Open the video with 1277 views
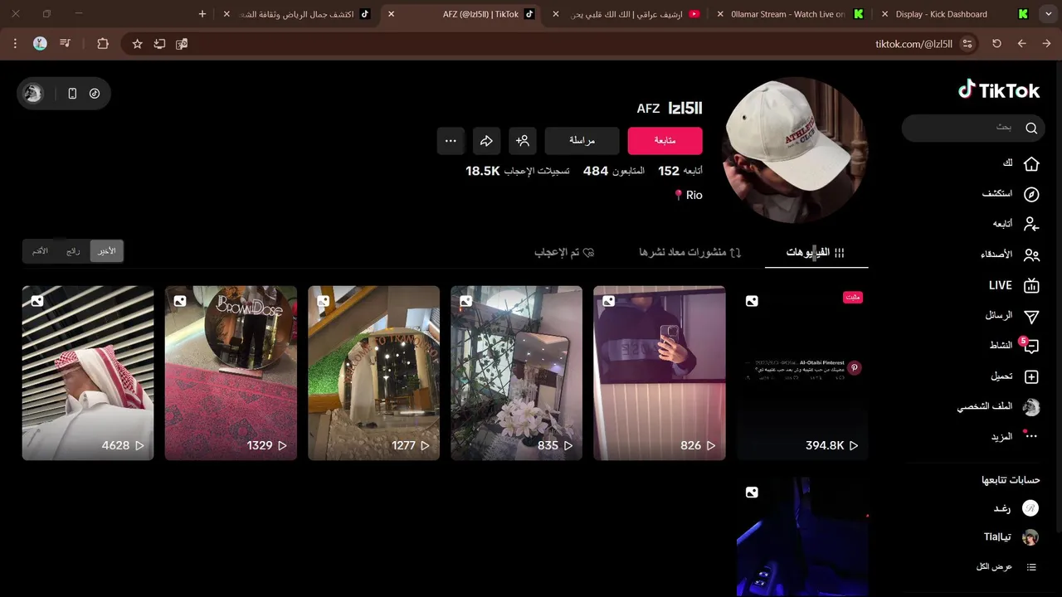Viewport: 1062px width, 597px height. 373,373
